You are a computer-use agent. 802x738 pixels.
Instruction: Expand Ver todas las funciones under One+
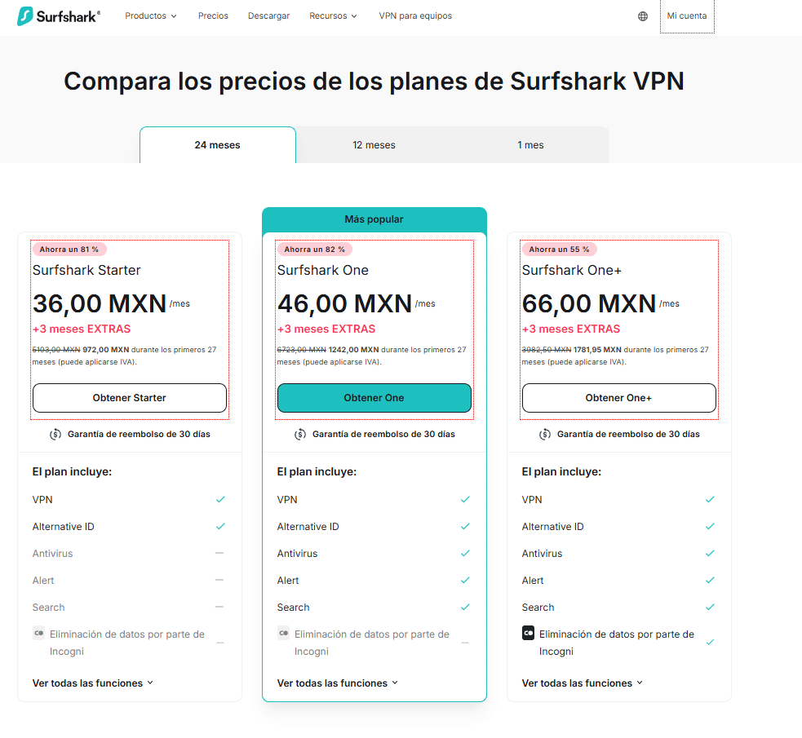point(583,683)
